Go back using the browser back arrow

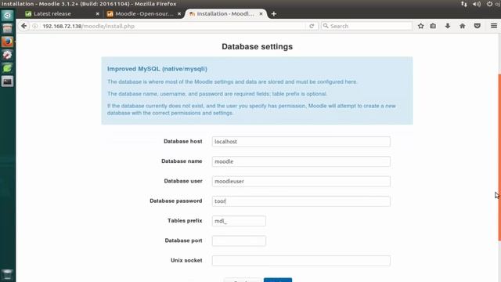pyautogui.click(x=24, y=26)
